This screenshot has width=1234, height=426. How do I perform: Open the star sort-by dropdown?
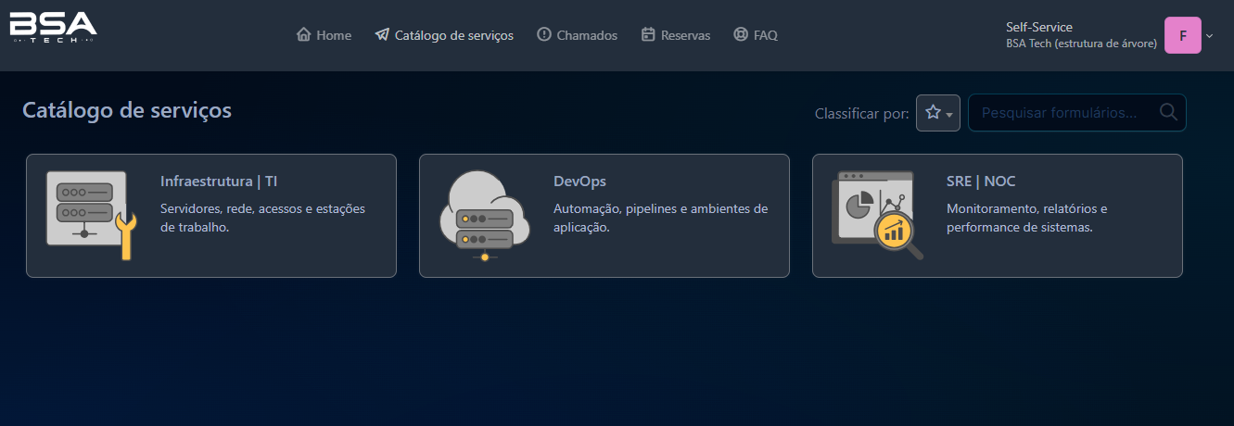pyautogui.click(x=938, y=113)
